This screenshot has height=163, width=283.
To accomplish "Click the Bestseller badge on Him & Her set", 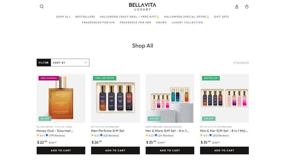I will [211, 78].
